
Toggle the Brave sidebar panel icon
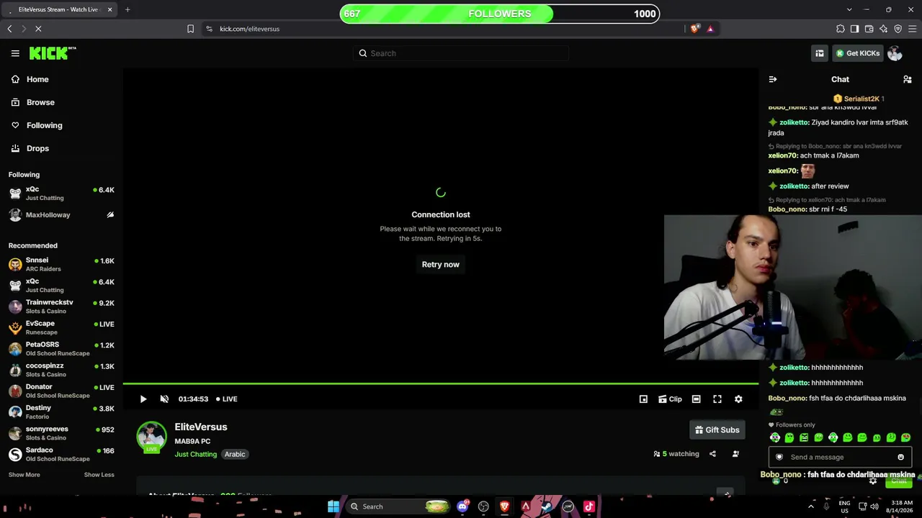coord(854,29)
